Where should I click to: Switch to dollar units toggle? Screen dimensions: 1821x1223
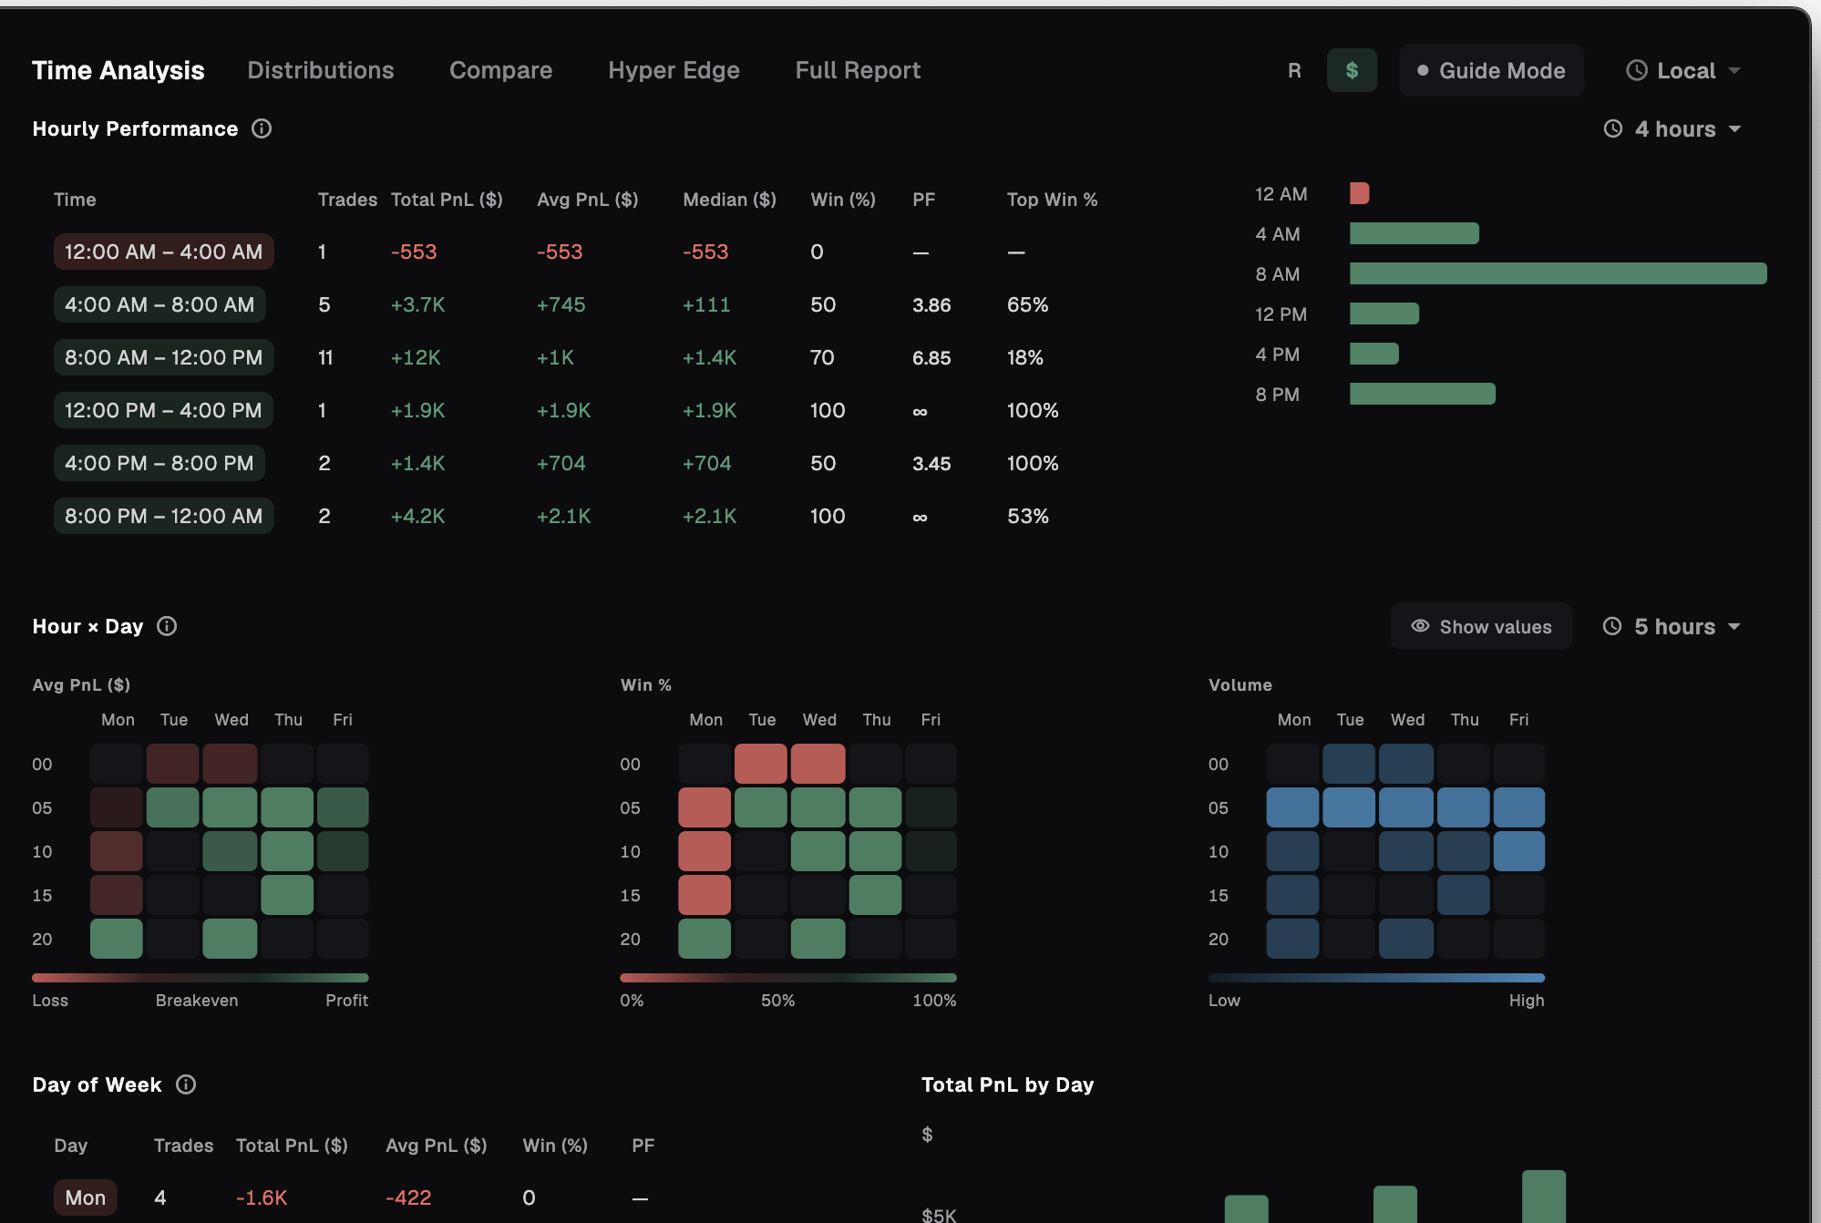1352,70
